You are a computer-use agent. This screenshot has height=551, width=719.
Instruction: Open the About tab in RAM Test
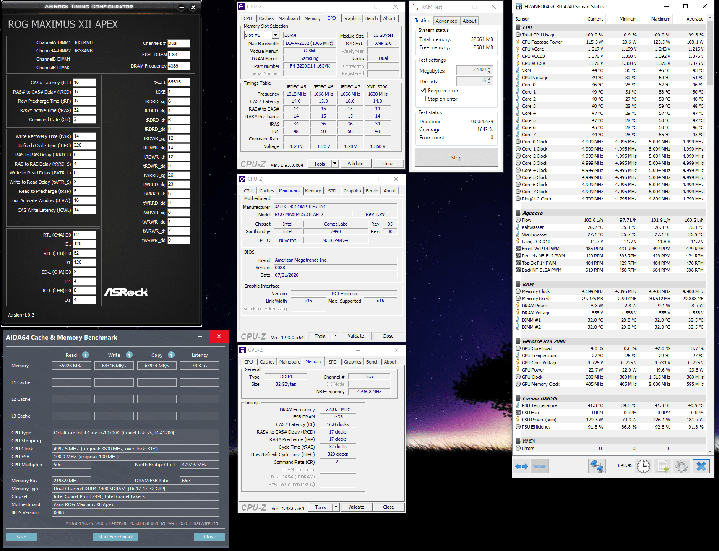(469, 21)
